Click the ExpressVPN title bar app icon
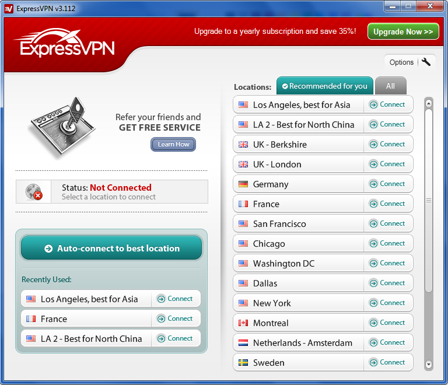This screenshot has height=385, width=448. 9,9
